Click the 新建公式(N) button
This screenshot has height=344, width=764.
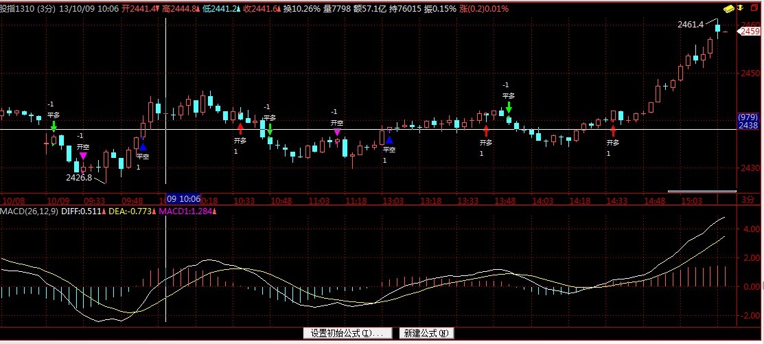426,333
